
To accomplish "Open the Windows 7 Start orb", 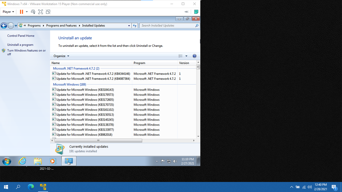I will pyautogui.click(x=7, y=161).
